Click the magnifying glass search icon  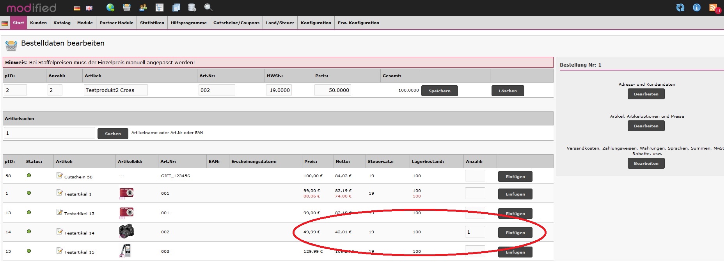pyautogui.click(x=208, y=7)
